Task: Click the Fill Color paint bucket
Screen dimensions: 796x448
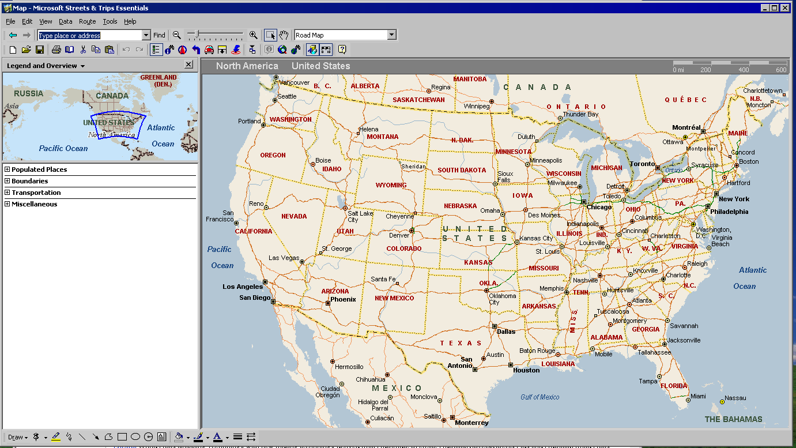Action: (179, 437)
